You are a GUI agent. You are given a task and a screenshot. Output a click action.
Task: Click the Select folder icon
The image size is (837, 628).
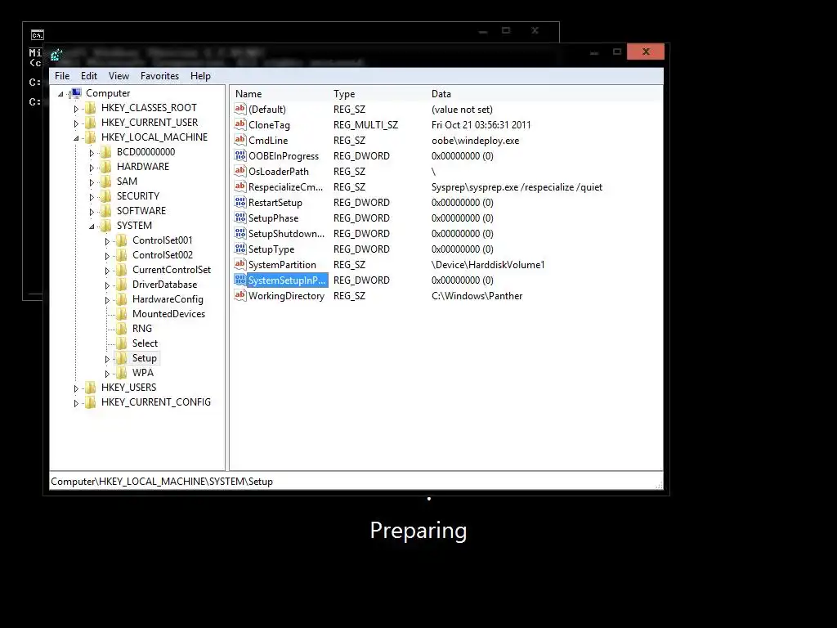coord(122,343)
